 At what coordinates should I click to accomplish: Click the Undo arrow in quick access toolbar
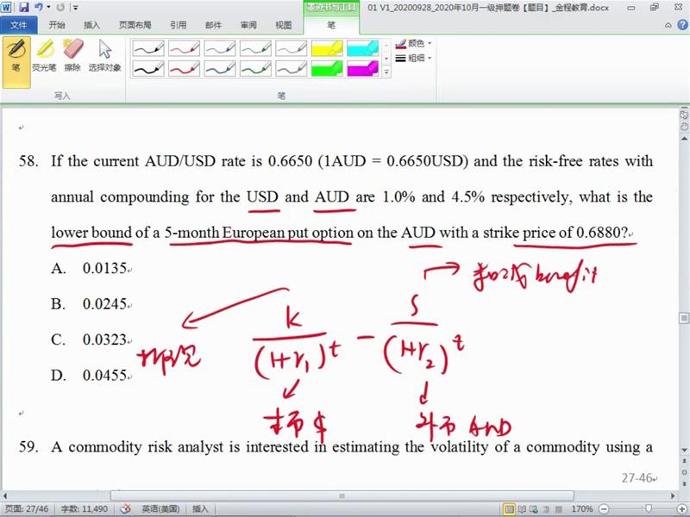[x=39, y=7]
